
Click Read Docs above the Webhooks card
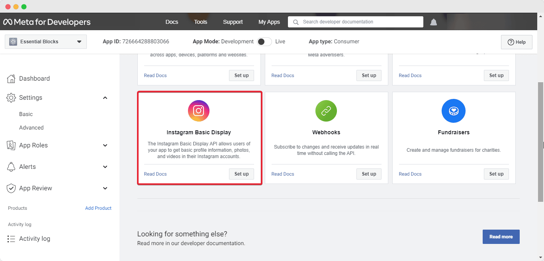coord(283,75)
